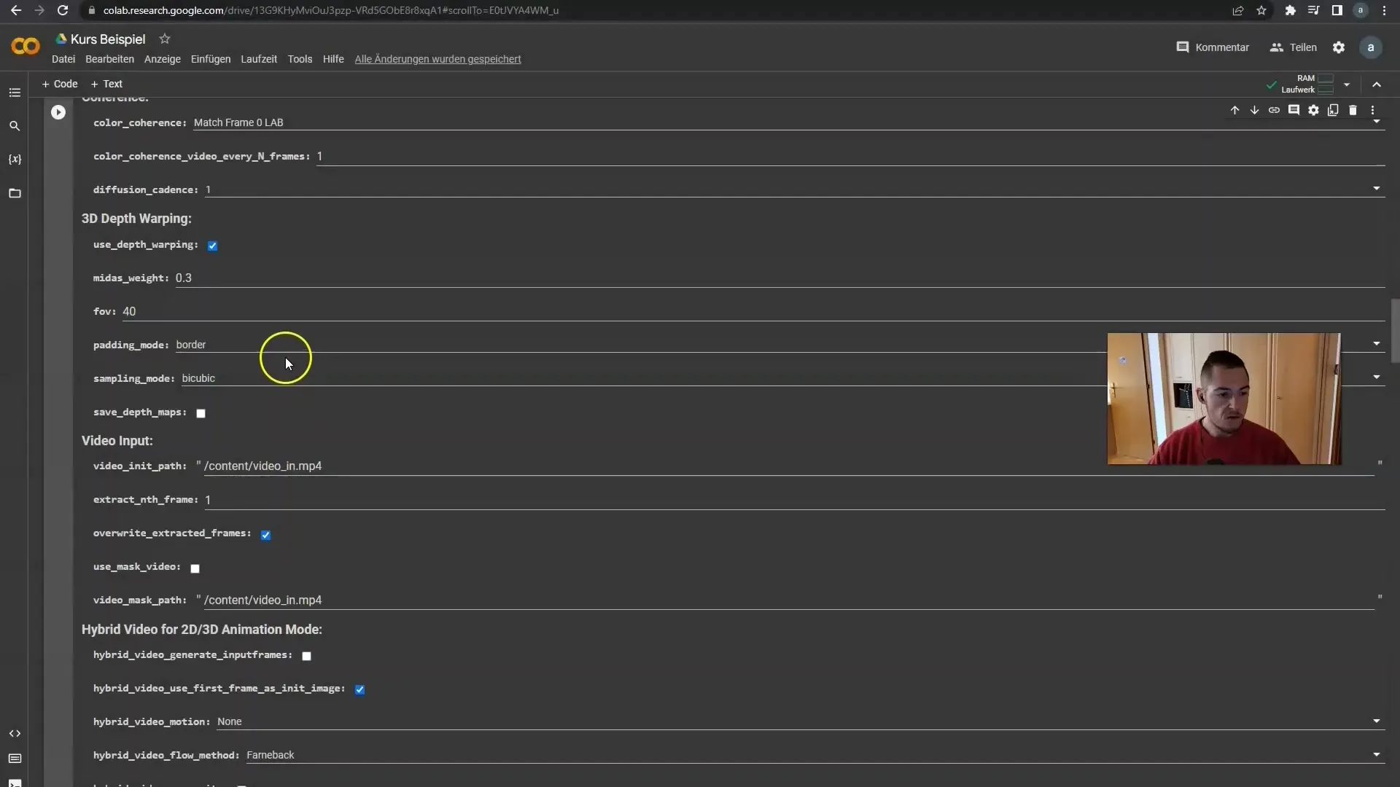Image resolution: width=1400 pixels, height=787 pixels.
Task: Open command palette icon in left sidebar
Action: coord(15,759)
